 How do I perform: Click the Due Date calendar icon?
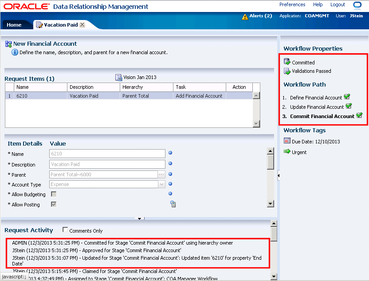coord(287,141)
